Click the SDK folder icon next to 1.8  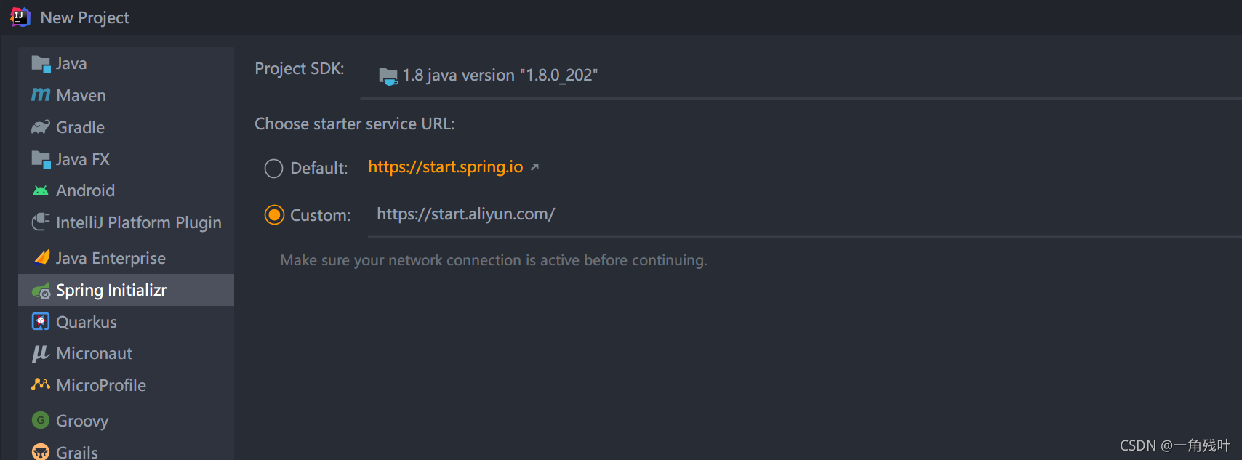(388, 76)
